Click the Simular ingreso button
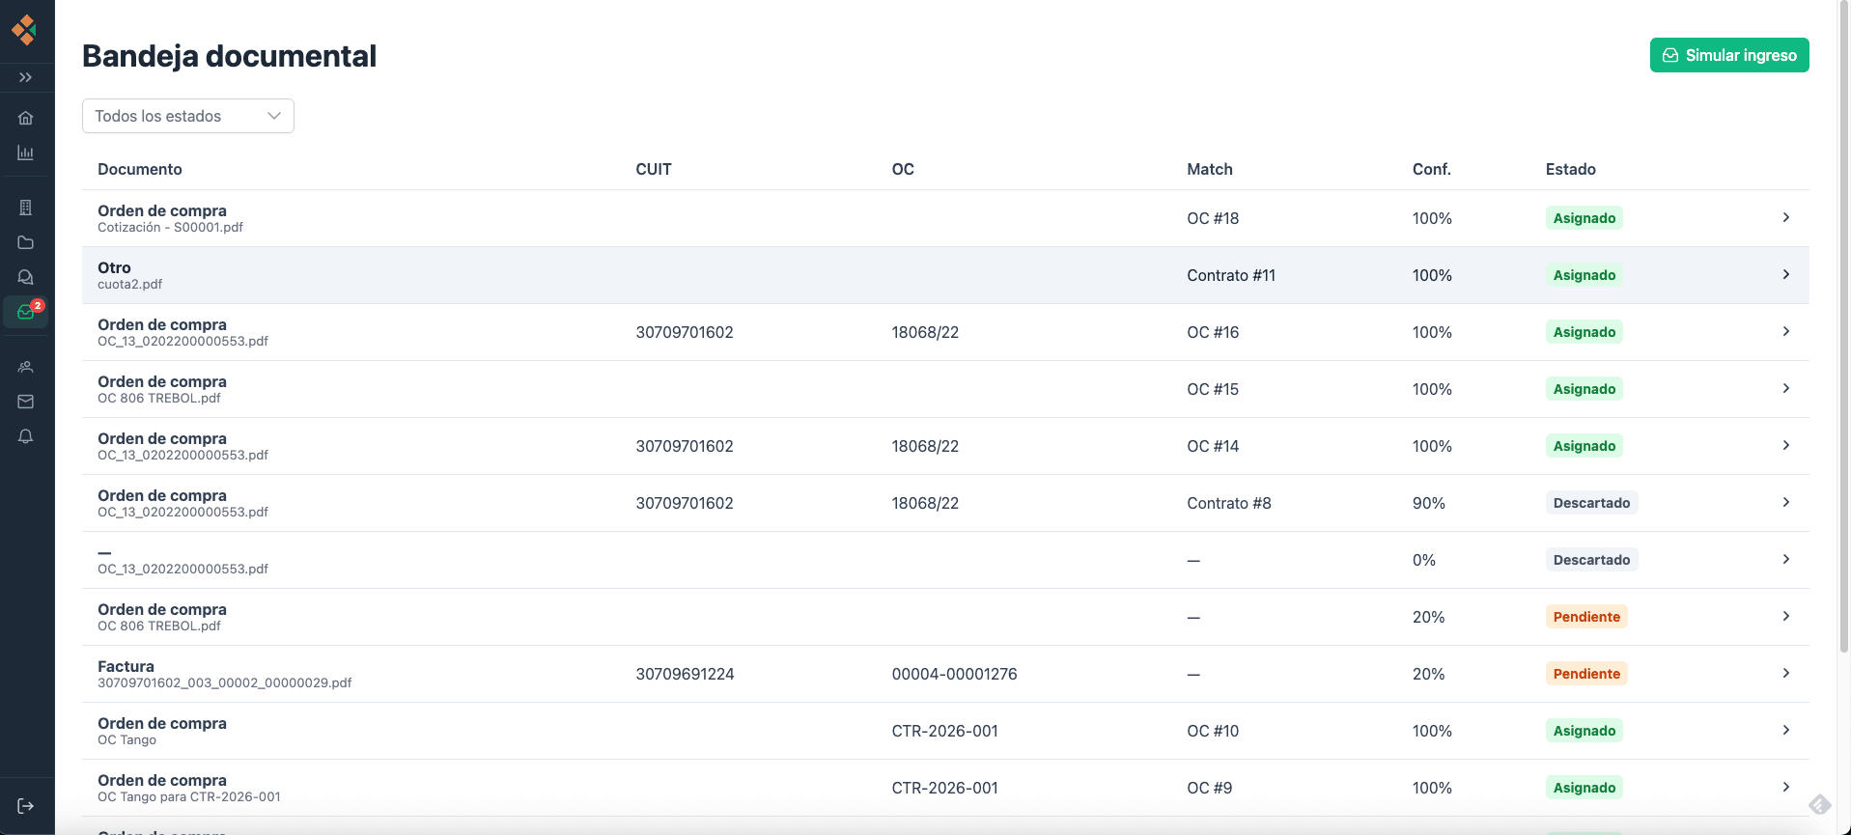 tap(1729, 55)
